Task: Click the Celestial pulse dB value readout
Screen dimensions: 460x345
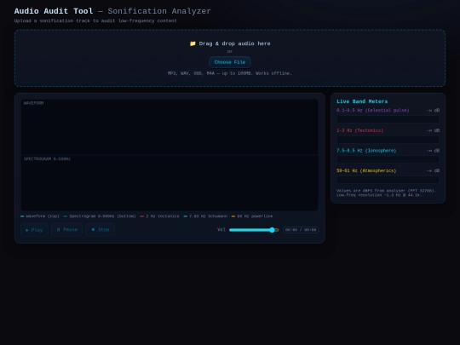Action: click(433, 110)
